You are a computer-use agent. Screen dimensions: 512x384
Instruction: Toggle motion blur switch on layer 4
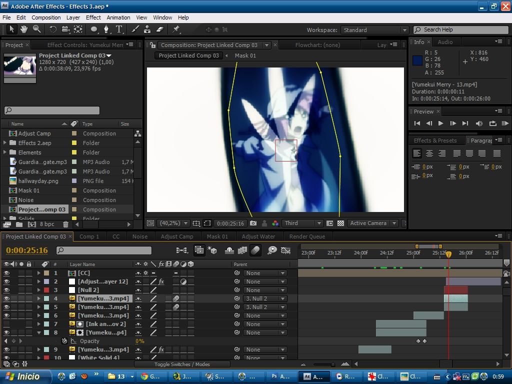click(x=176, y=298)
